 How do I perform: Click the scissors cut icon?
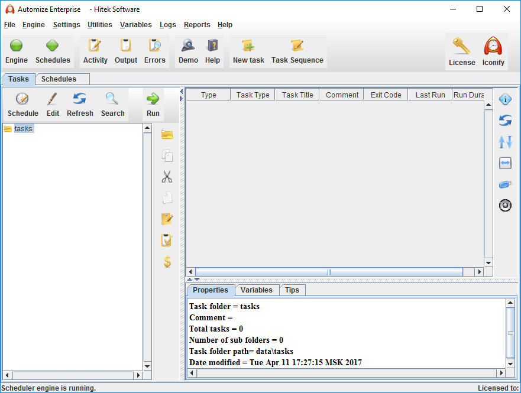[167, 177]
